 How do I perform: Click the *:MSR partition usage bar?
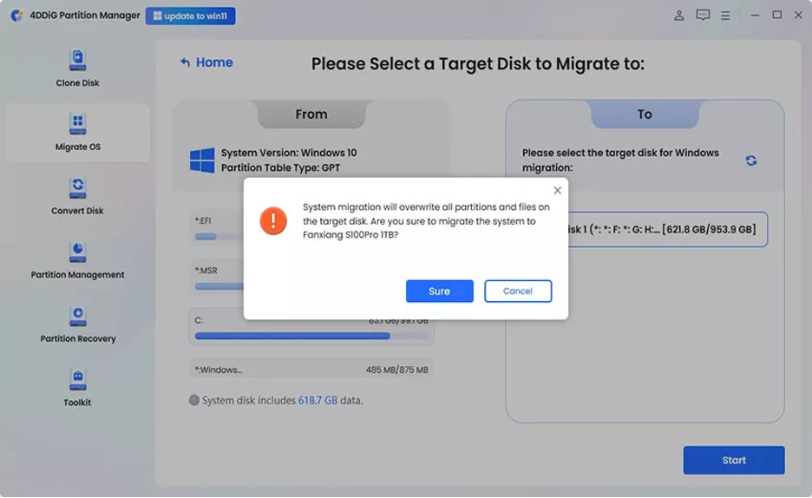[219, 286]
